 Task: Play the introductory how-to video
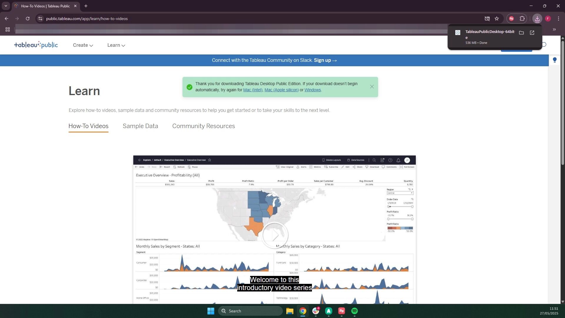(x=275, y=235)
